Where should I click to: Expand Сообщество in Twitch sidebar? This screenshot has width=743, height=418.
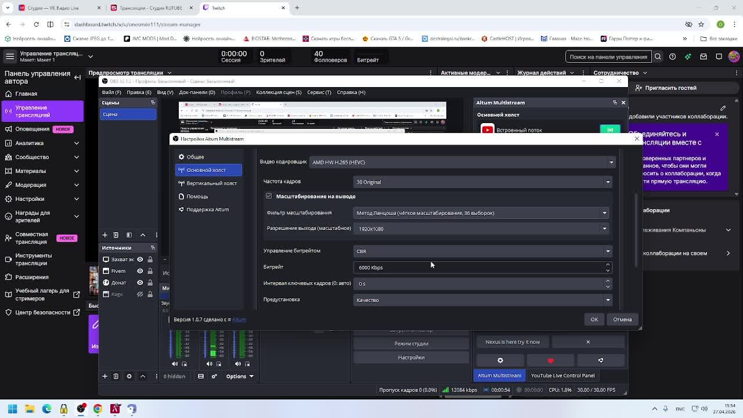[x=76, y=157]
